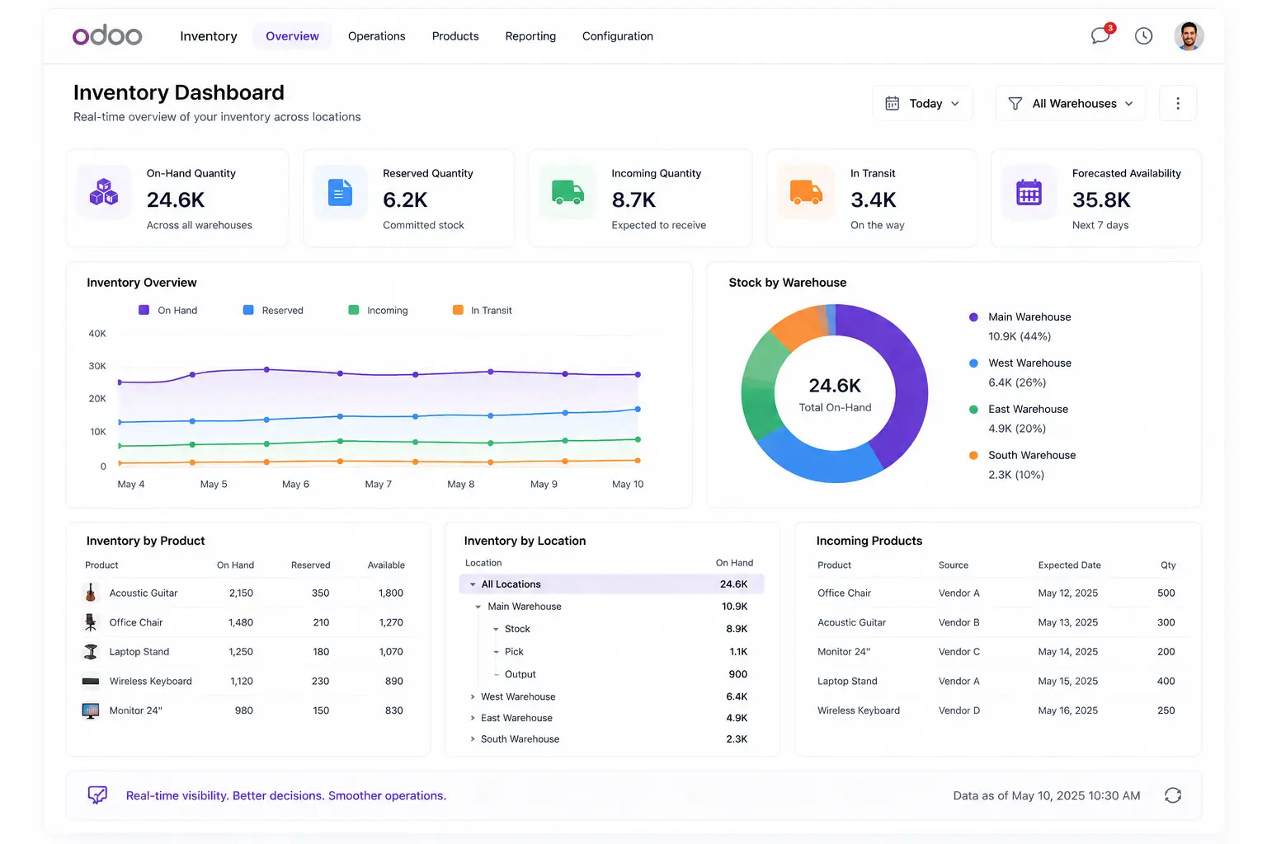Open the All Warehouses filter dropdown

click(x=1070, y=103)
